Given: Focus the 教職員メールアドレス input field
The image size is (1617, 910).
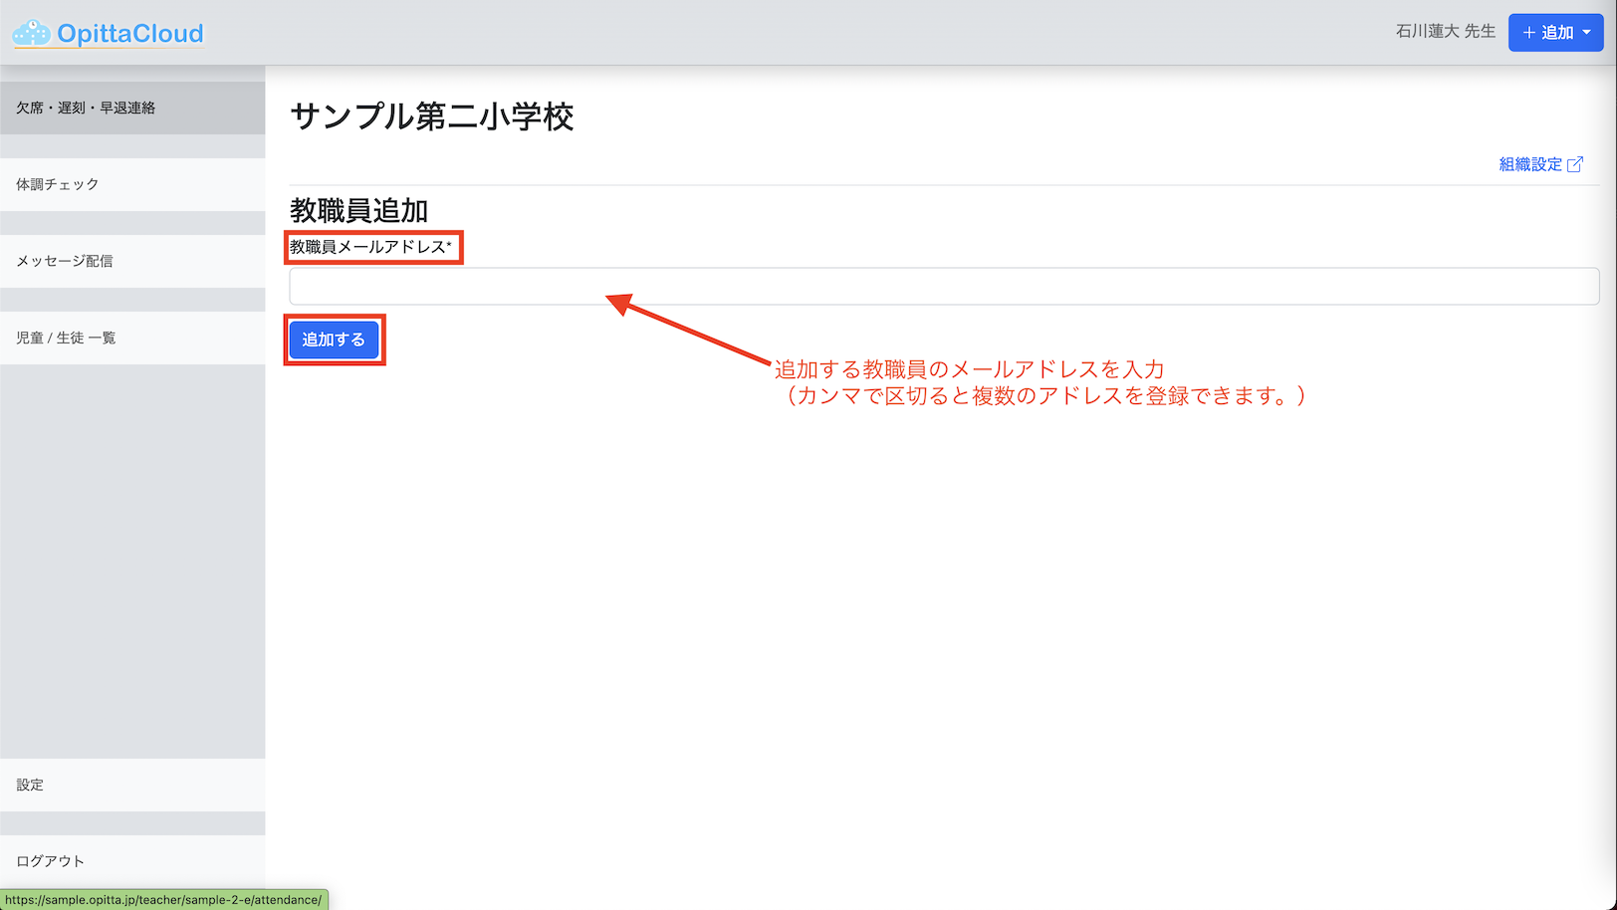Looking at the screenshot, I should [944, 287].
